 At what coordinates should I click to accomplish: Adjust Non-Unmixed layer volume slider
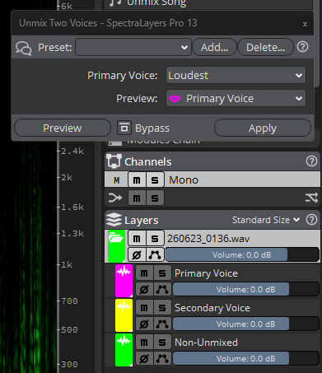tap(245, 358)
